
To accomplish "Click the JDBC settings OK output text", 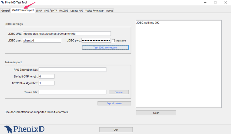I will 148,23.
